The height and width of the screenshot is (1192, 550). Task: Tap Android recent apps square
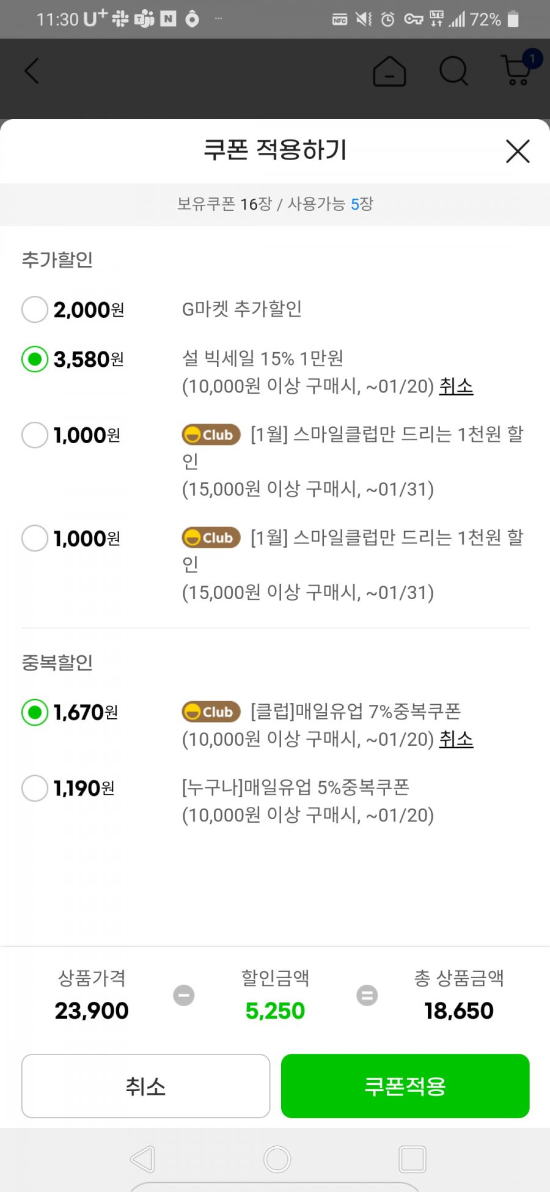click(x=413, y=1159)
